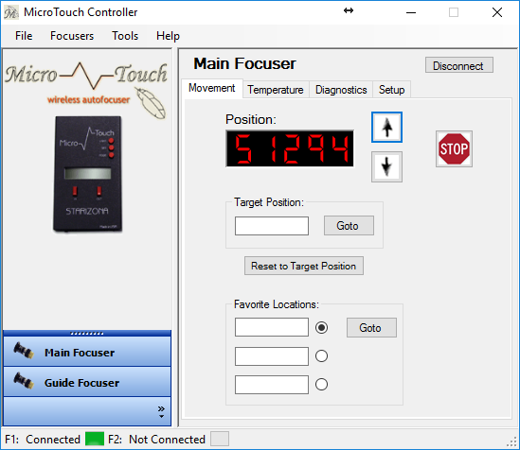Switch to the Setup tab
The height and width of the screenshot is (450, 520).
(x=392, y=90)
